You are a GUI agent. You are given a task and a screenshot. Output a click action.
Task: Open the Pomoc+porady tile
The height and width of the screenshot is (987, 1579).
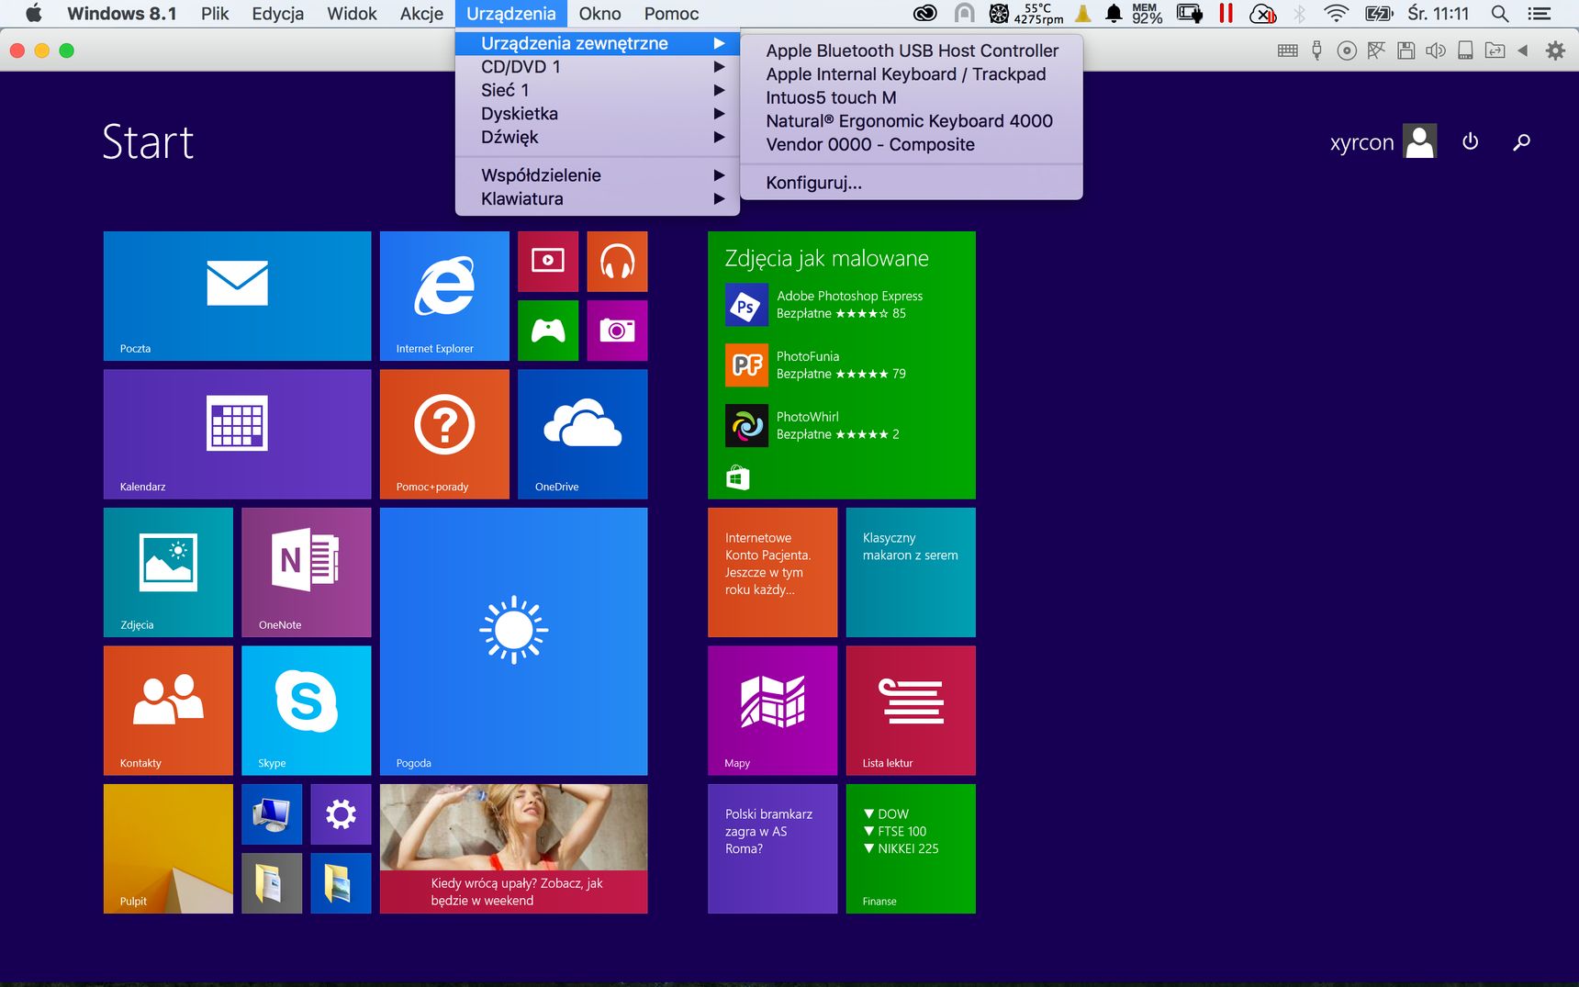444,434
